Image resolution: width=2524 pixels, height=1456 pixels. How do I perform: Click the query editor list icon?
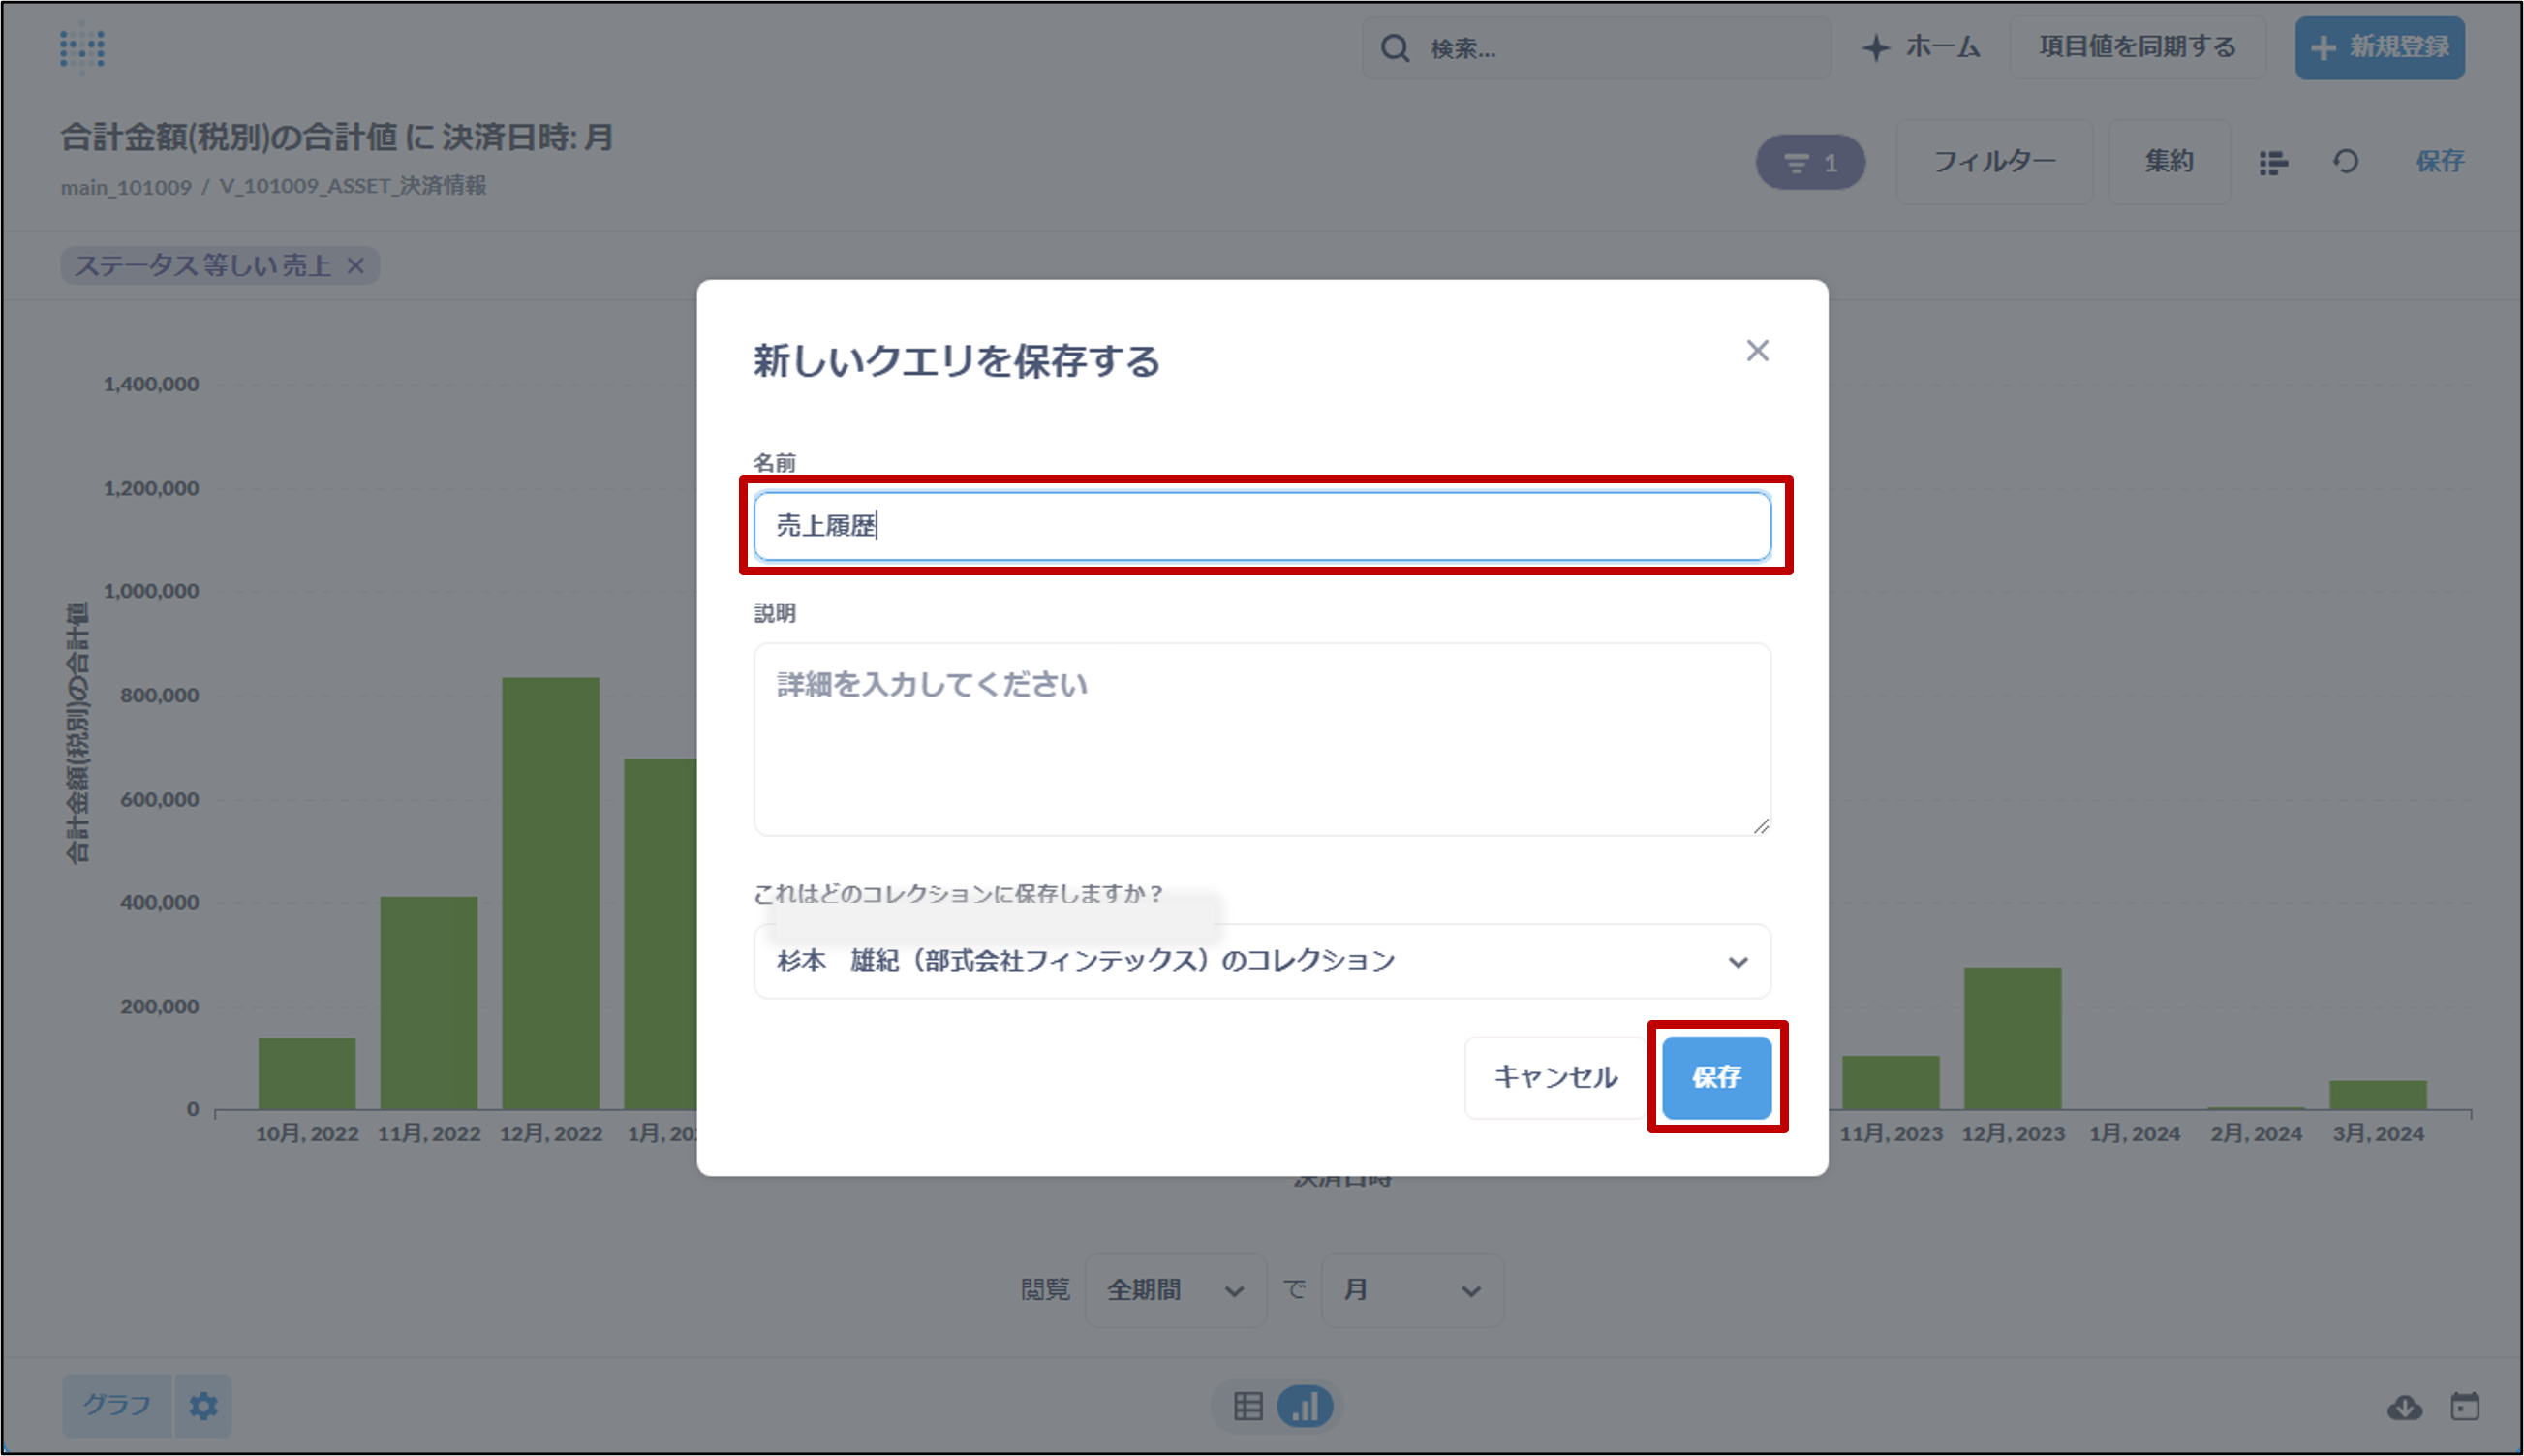pyautogui.click(x=2273, y=162)
